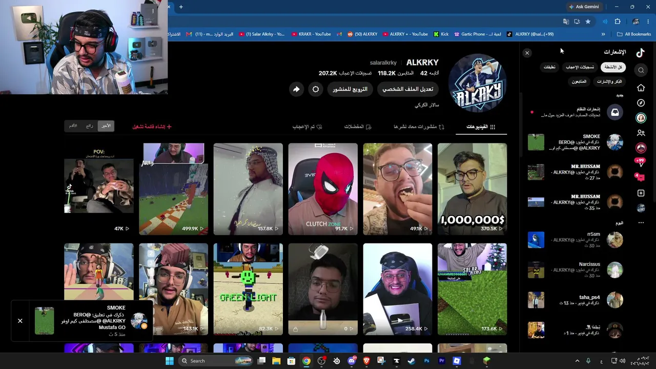The height and width of the screenshot is (369, 656).
Task: Click الترويج للمنشور button
Action: (350, 89)
